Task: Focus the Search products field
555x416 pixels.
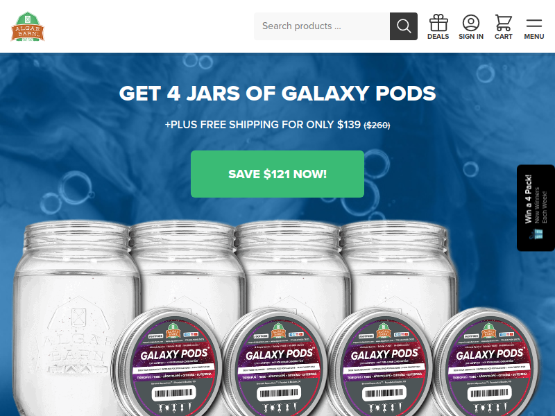Action: (x=322, y=26)
